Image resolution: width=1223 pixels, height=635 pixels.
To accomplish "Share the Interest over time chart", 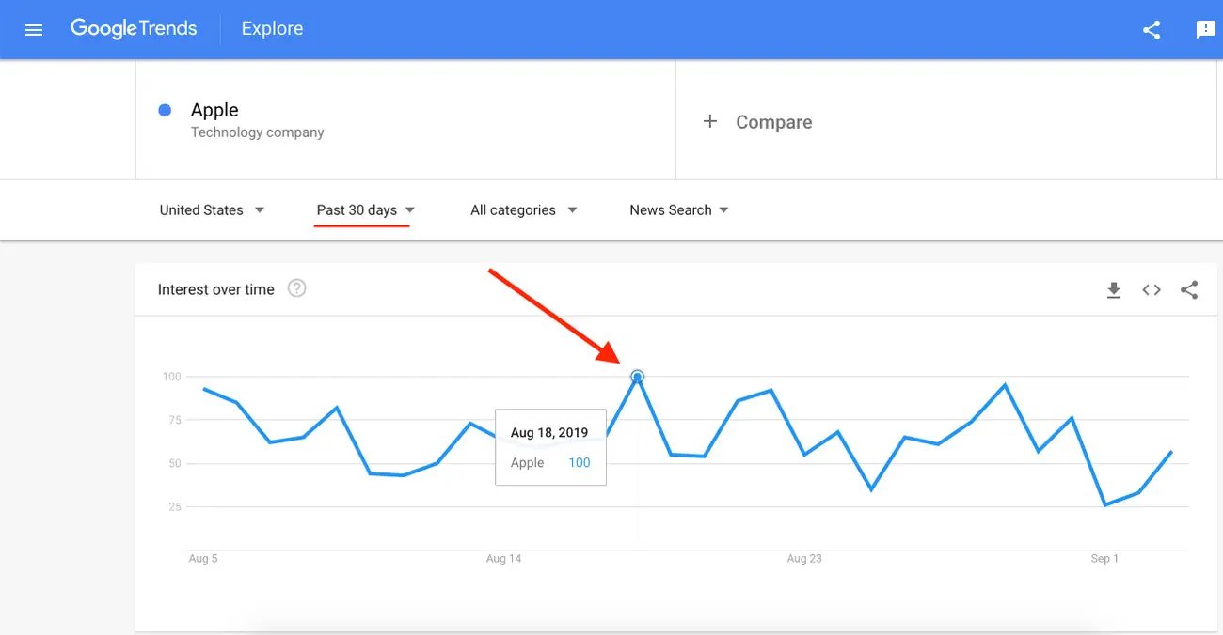I will click(1189, 290).
